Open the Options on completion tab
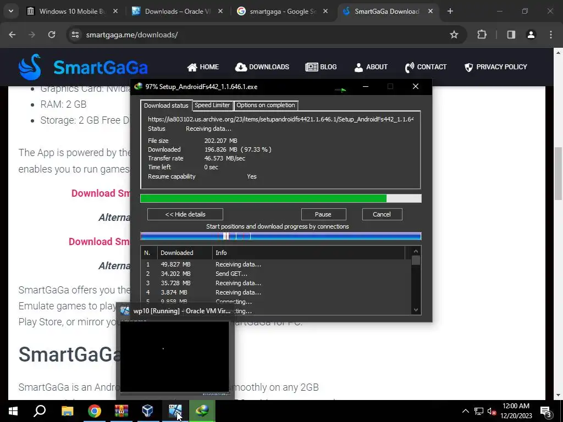Viewport: 563px width, 422px height. [266, 105]
